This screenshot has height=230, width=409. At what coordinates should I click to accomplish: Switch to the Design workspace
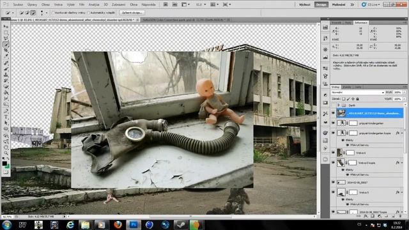tap(321, 4)
